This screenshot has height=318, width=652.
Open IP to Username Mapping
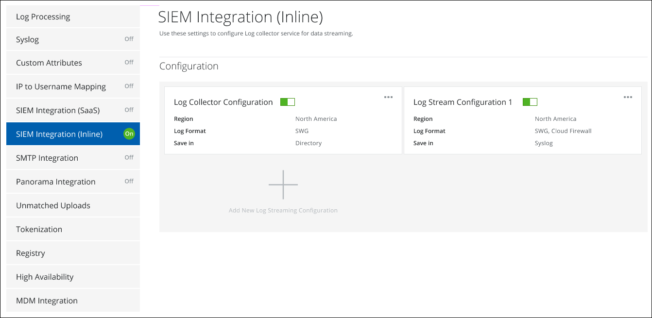tap(61, 86)
